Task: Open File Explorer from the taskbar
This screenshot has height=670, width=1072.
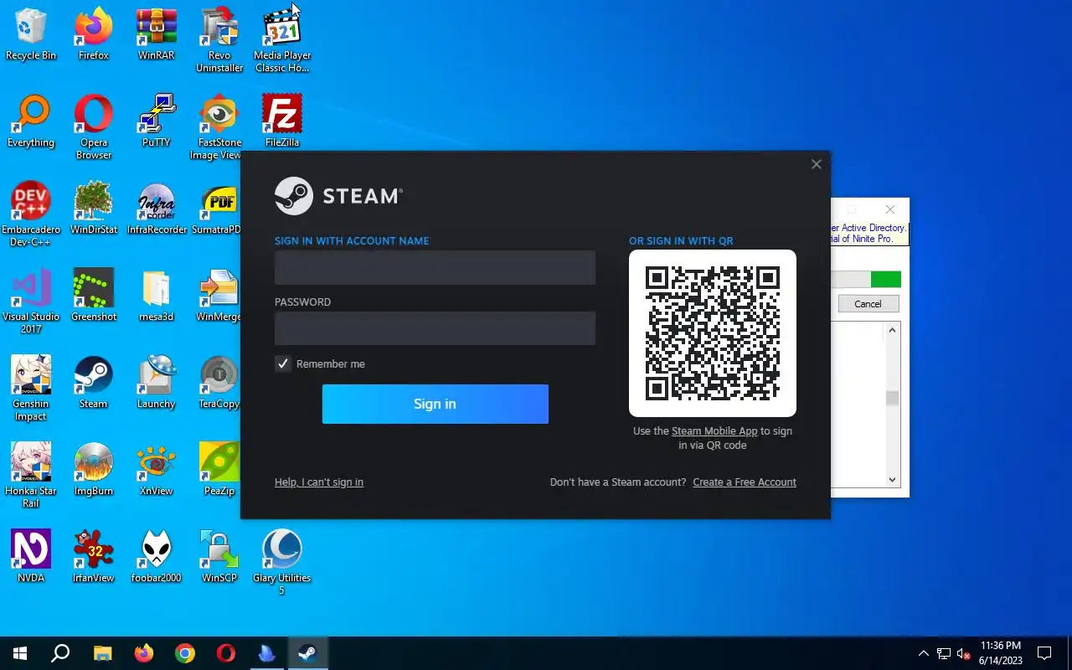Action: click(x=102, y=653)
